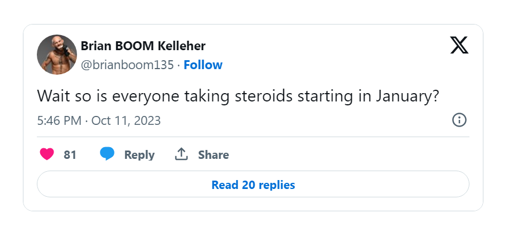This screenshot has height=228, width=513.
Task: Follow the brianboom135 account
Action: coord(203,65)
